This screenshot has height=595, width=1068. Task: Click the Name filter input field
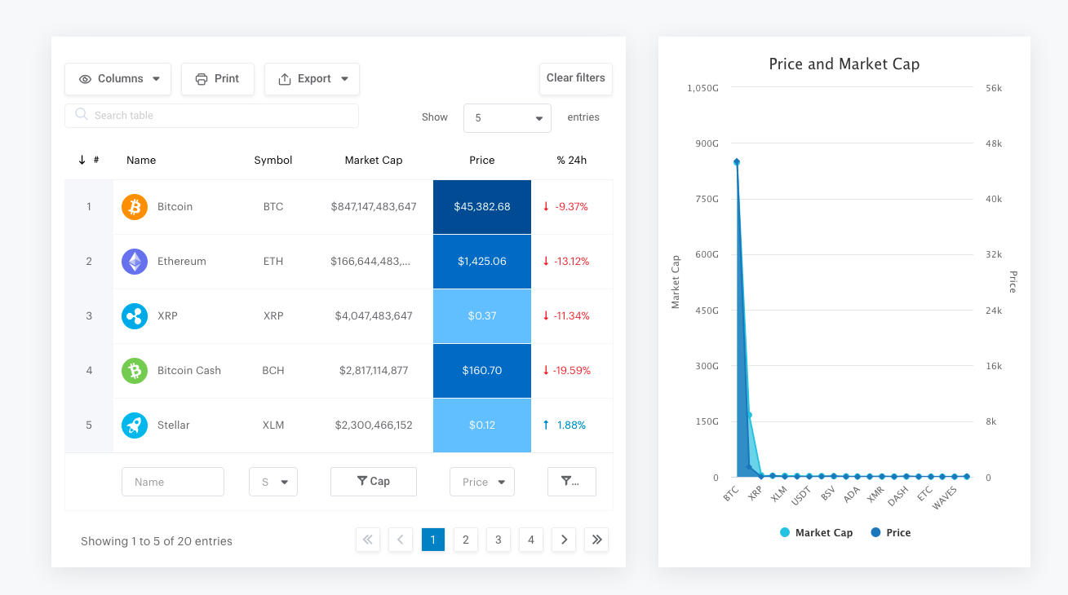[173, 482]
